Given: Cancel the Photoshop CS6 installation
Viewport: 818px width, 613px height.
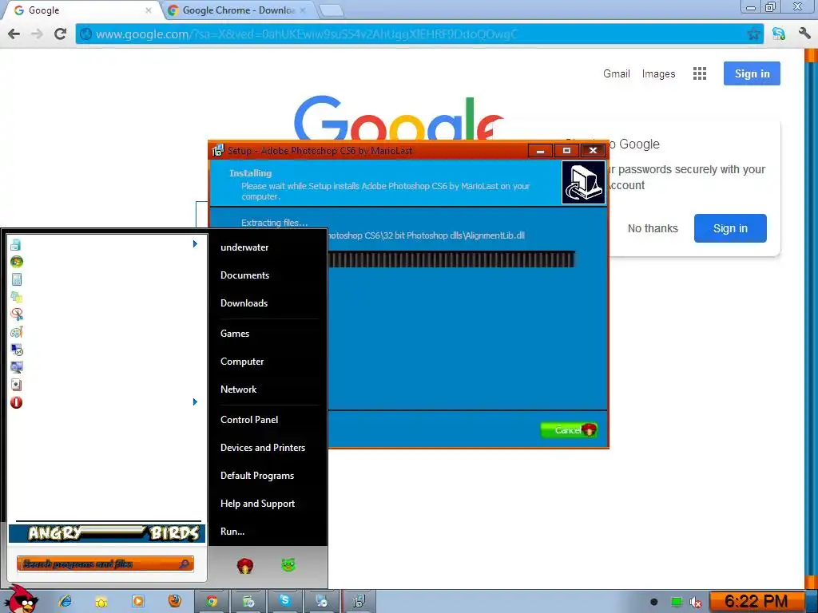Looking at the screenshot, I should click(x=569, y=430).
